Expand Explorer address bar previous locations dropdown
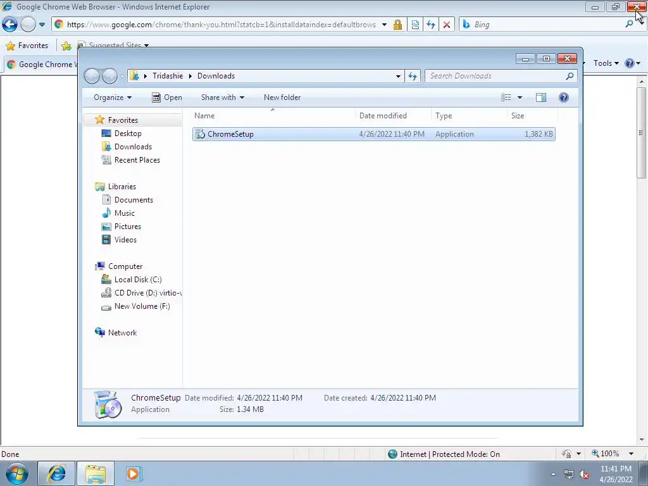This screenshot has height=486, width=648. pos(398,76)
